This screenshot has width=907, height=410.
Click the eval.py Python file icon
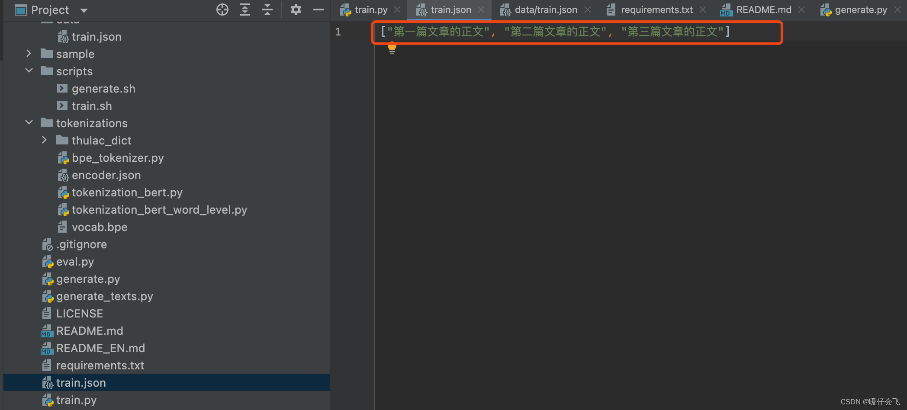coord(48,262)
